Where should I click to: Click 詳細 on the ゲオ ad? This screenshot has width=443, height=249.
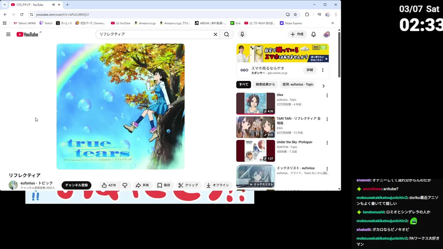pyautogui.click(x=310, y=70)
